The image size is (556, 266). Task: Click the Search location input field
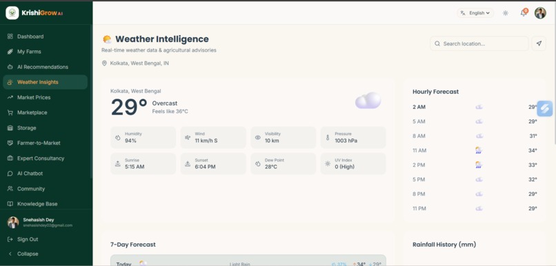pos(479,43)
